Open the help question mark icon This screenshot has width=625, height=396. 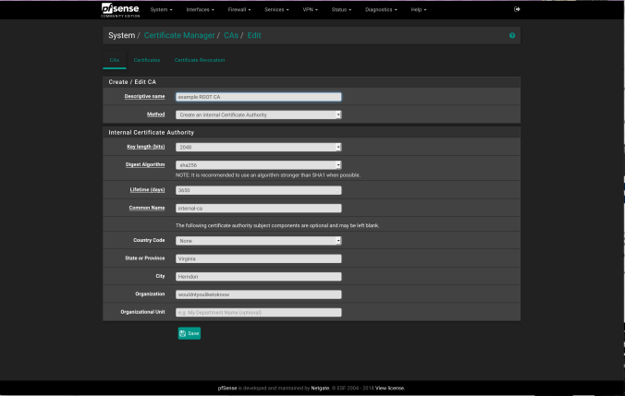512,35
